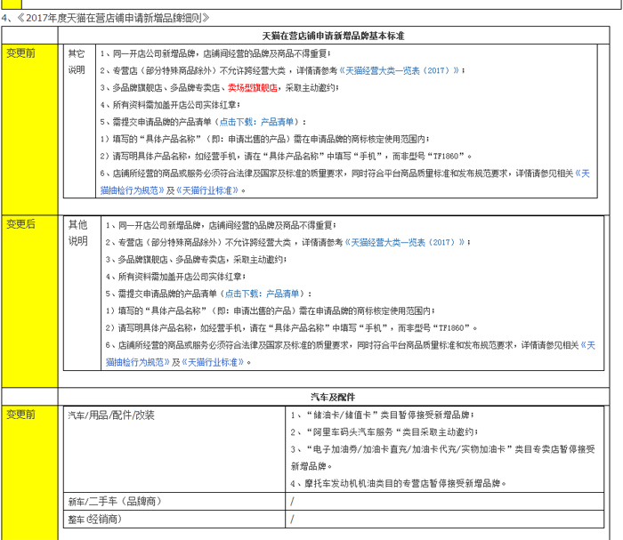Screen dimensions: 623x540
Task: Open 天猫经营大类一览表（2017） link in 变更后 section
Action: 405,242
